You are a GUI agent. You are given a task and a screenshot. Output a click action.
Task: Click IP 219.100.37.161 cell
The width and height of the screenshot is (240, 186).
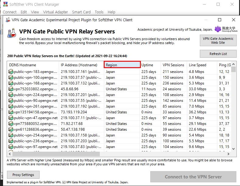(80, 72)
